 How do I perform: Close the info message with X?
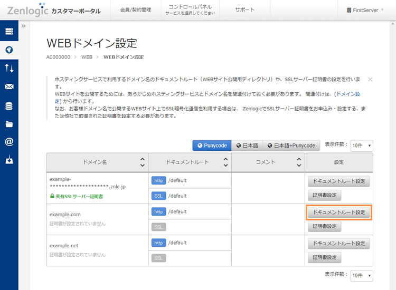point(370,79)
